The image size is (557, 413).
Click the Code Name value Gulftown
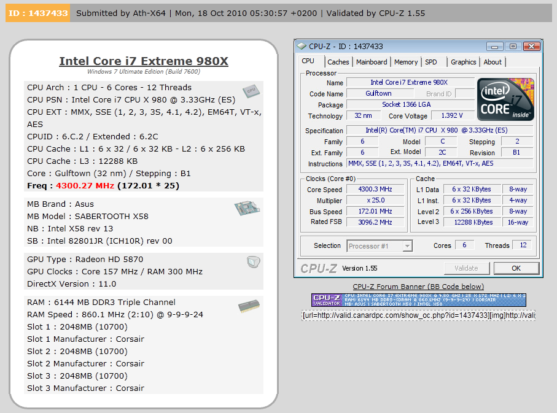pyautogui.click(x=380, y=93)
